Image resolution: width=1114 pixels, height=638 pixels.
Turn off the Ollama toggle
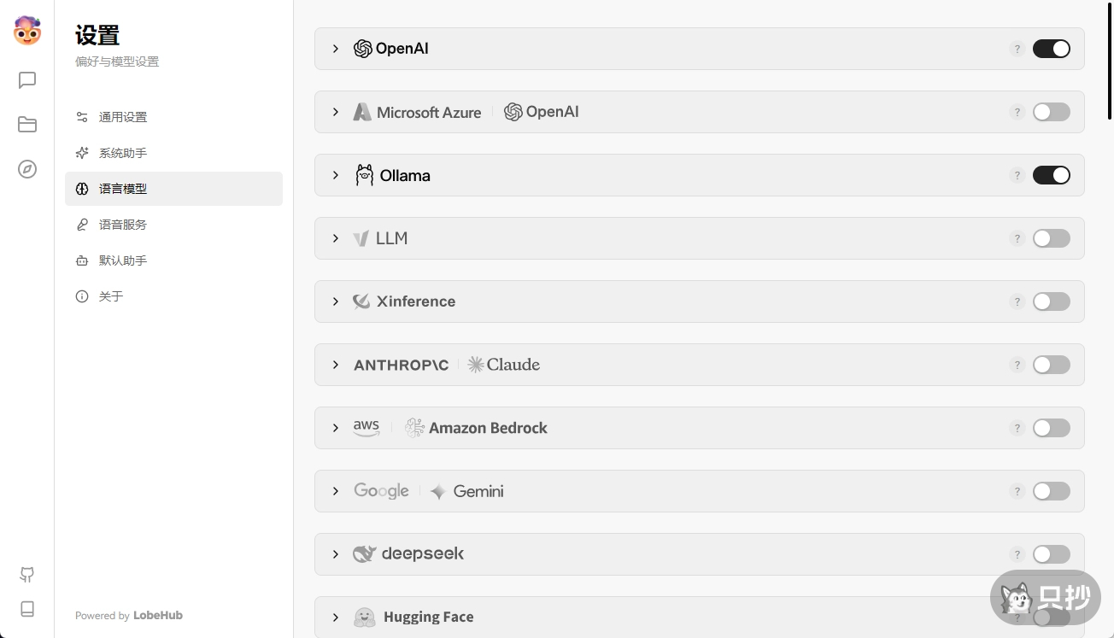pos(1051,175)
